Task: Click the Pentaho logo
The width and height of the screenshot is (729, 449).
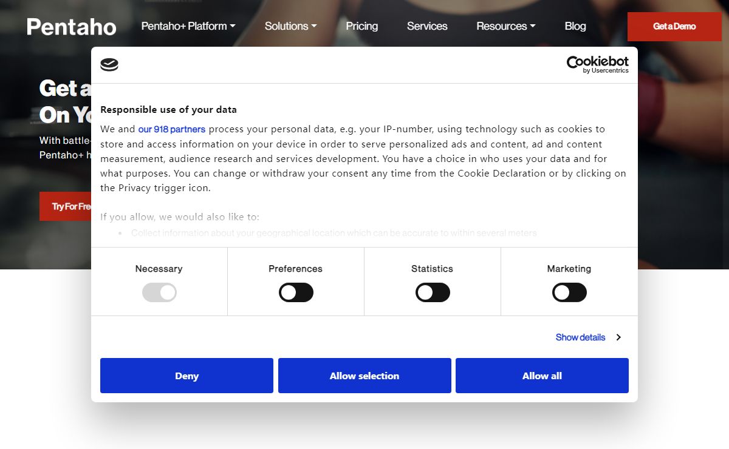Action: pyautogui.click(x=72, y=27)
